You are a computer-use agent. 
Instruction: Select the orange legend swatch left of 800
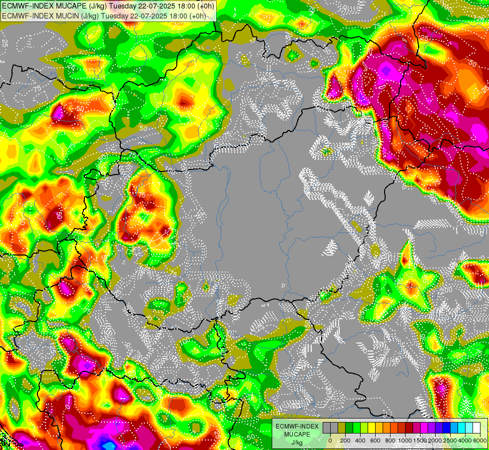click(x=387, y=427)
